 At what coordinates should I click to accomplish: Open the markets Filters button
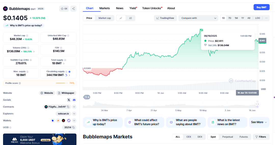[x=261, y=137]
